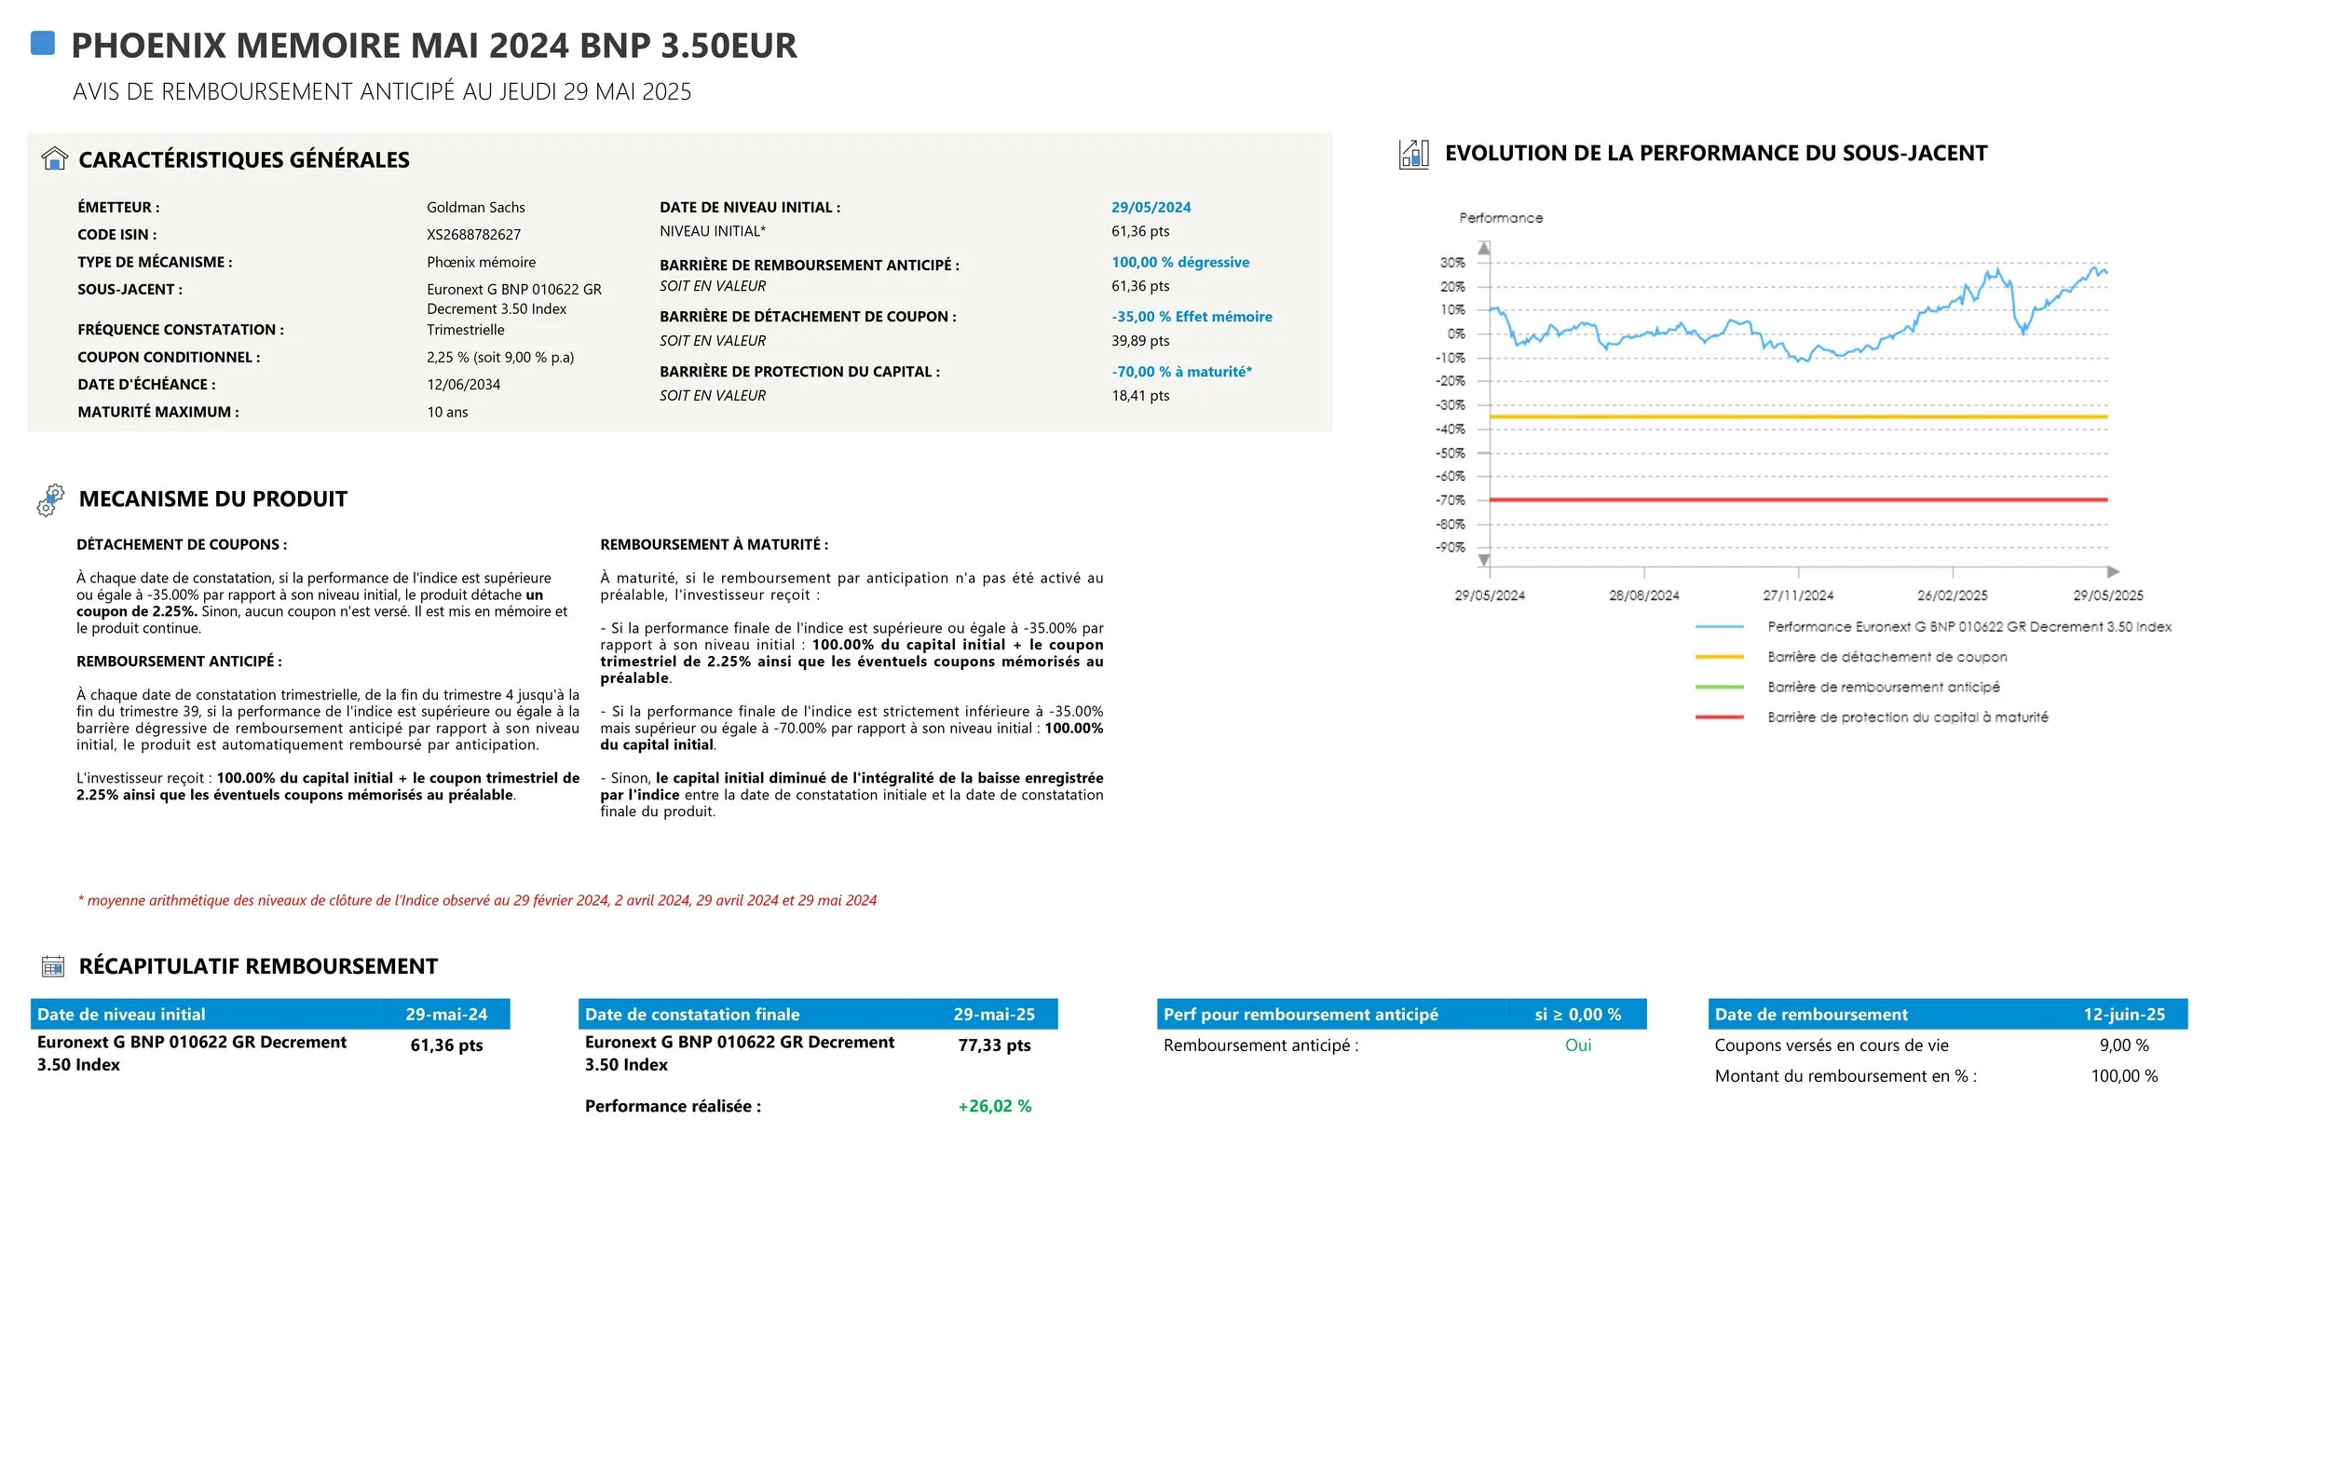Click the calendar icon beside Récapitulatif Remboursement
2329x1461 pixels.
tap(53, 965)
